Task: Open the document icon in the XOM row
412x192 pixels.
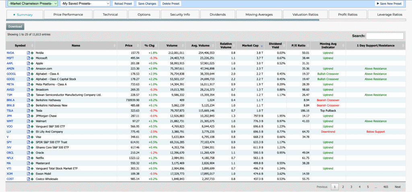Action: pyautogui.click(x=29, y=174)
